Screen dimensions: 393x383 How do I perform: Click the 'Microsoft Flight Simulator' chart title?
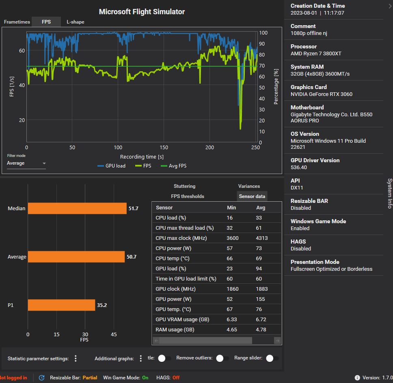142,11
